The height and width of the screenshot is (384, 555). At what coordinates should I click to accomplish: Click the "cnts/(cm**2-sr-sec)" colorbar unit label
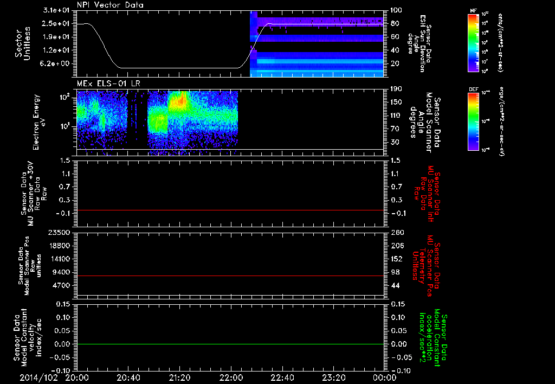pos(500,43)
